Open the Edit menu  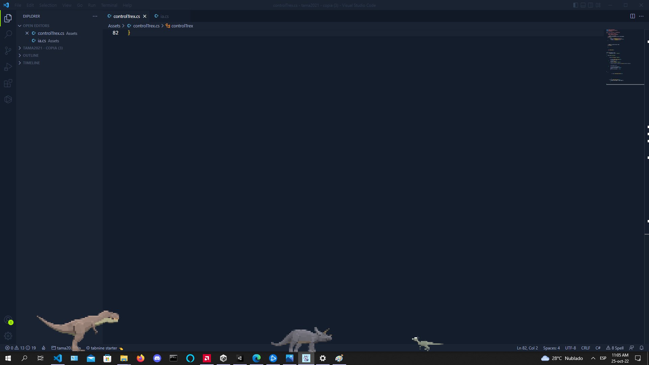[x=30, y=5]
